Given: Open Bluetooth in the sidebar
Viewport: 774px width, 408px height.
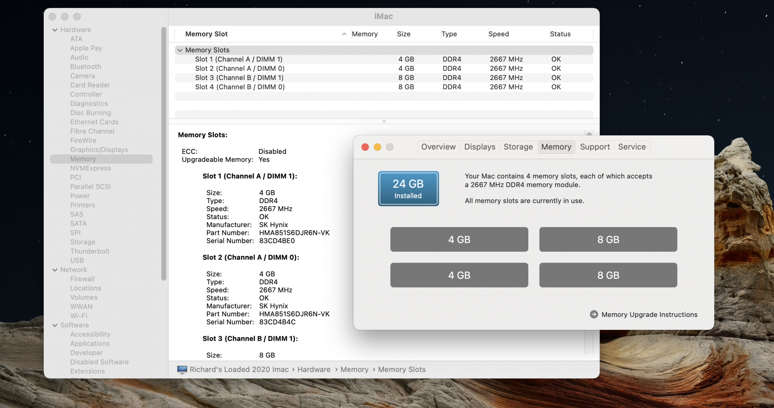Looking at the screenshot, I should tap(86, 67).
